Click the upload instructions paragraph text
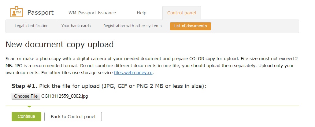This screenshot has height=127, width=315. tap(152, 66)
